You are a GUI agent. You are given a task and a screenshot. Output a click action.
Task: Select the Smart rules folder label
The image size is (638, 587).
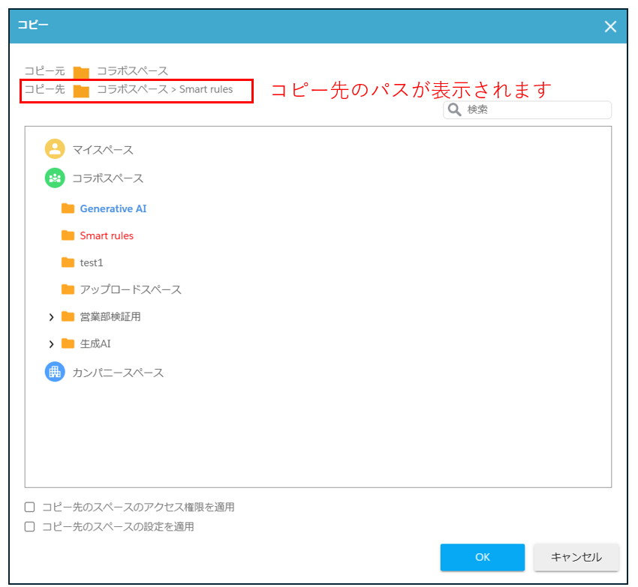click(x=107, y=236)
